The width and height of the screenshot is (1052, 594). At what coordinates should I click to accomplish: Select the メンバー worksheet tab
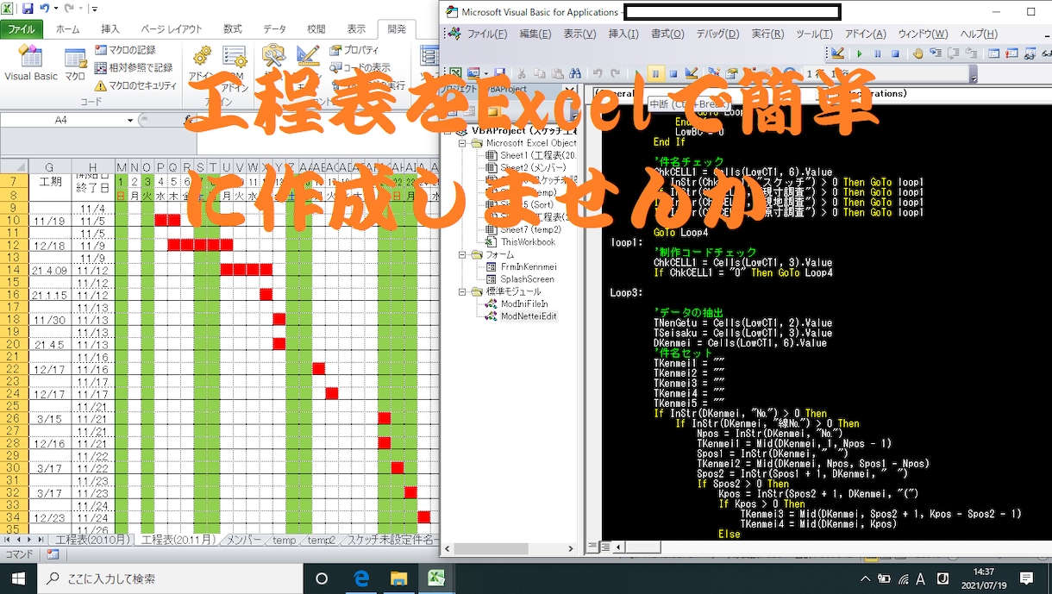tap(245, 541)
